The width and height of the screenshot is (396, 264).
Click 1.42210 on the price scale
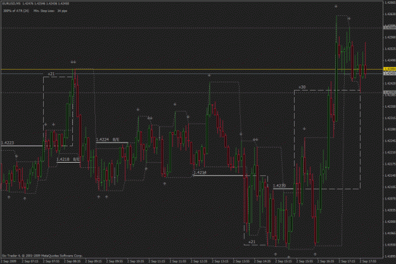390,153
